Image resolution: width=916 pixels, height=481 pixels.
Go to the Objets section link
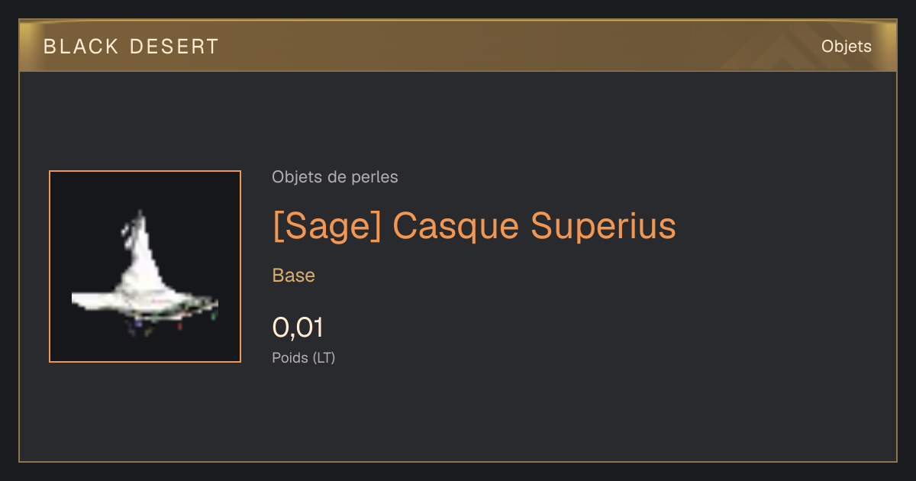pos(846,47)
